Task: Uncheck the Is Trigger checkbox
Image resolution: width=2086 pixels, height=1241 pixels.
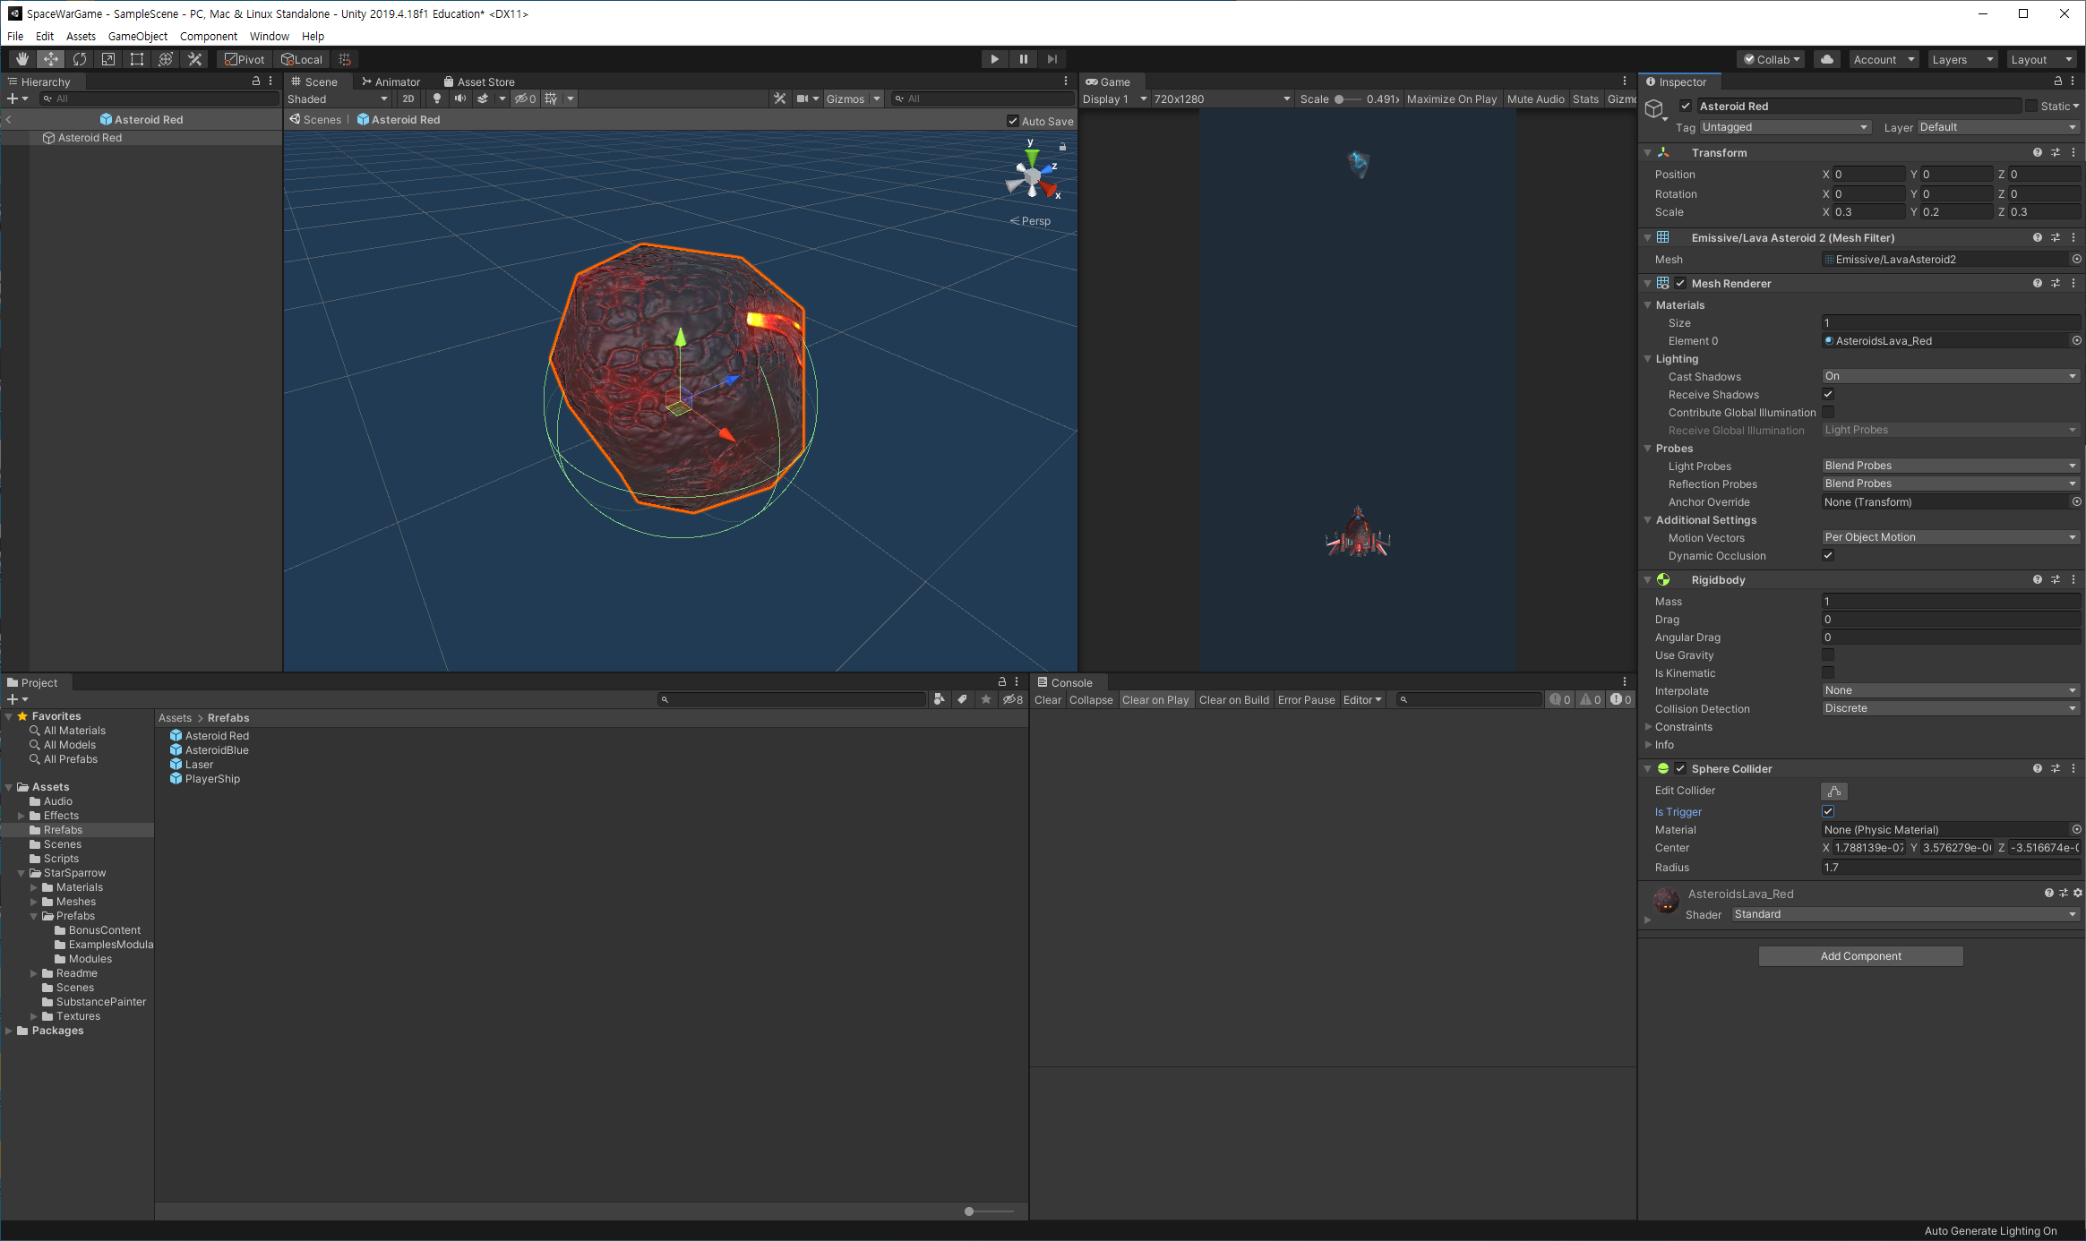Action: coord(1828,811)
